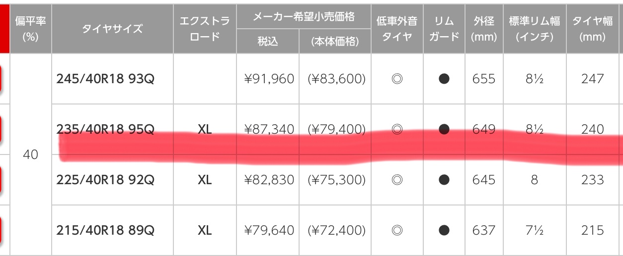Click the black rim guard dot for 225/40R18

click(444, 180)
